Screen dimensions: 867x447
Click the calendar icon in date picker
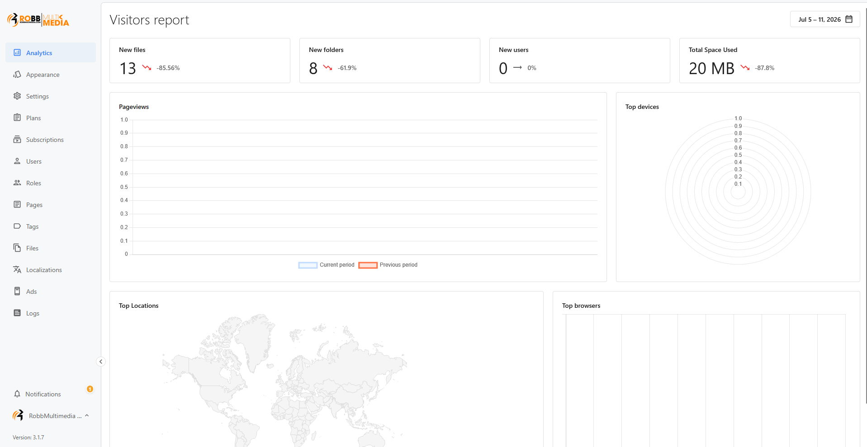849,19
